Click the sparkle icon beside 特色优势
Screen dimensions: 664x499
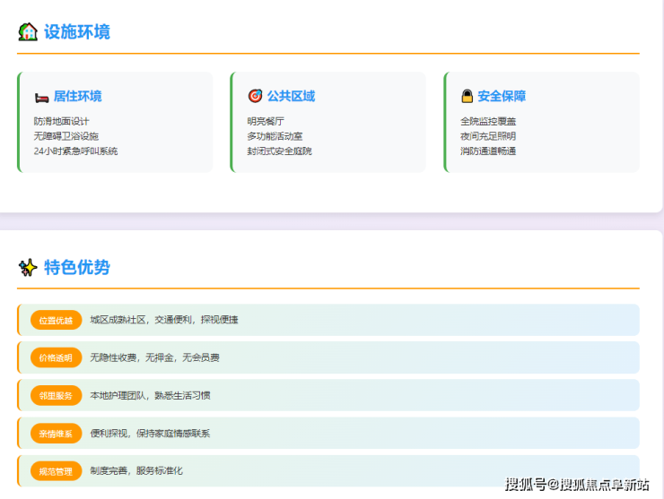(x=28, y=267)
